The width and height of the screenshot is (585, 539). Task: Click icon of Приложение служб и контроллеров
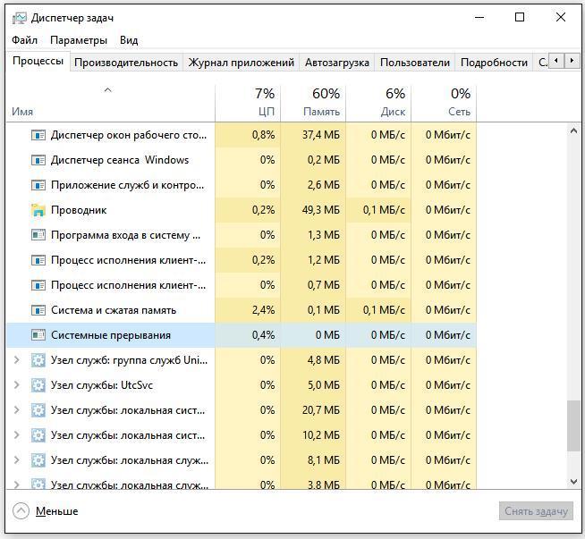[38, 185]
